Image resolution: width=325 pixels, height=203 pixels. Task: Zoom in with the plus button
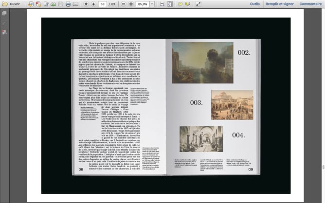[131, 4]
